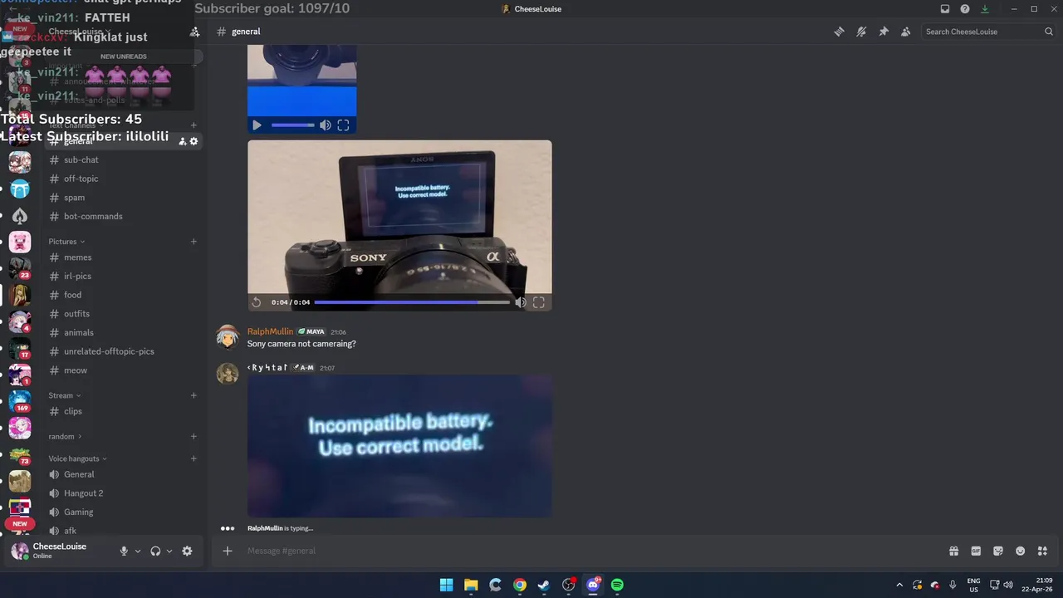Click the plus attachment button in message bar
1063x598 pixels.
228,551
